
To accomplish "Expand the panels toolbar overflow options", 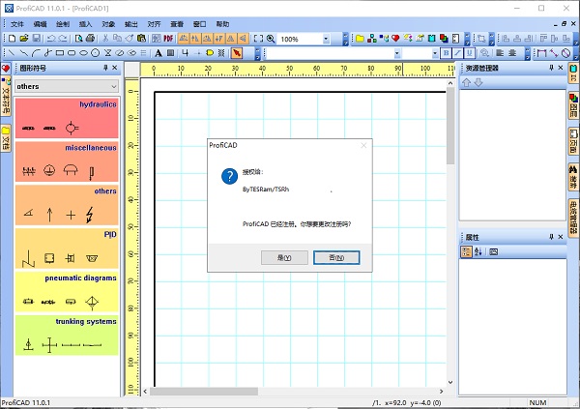I will (467, 39).
